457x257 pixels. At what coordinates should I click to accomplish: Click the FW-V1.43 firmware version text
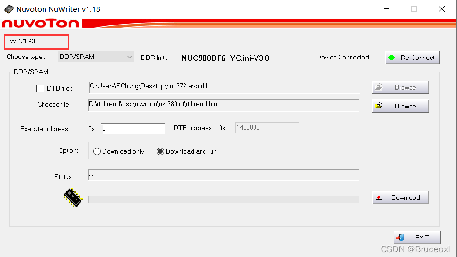(21, 41)
